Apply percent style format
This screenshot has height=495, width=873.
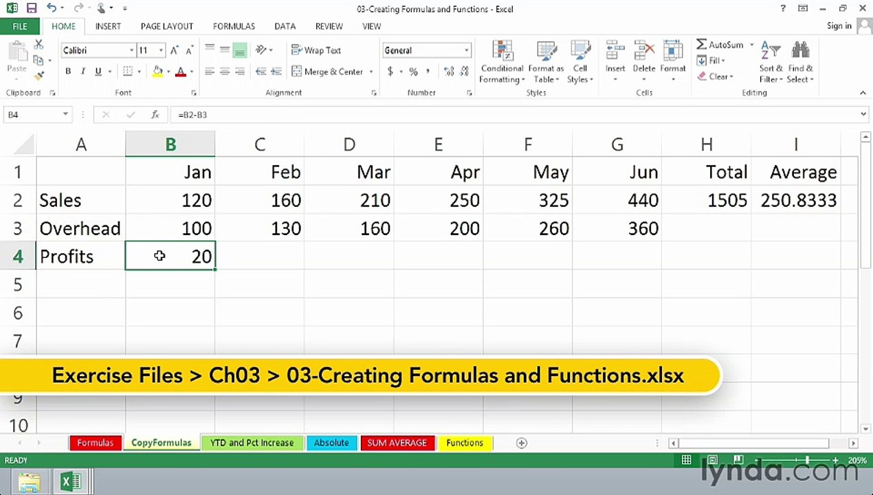point(413,71)
